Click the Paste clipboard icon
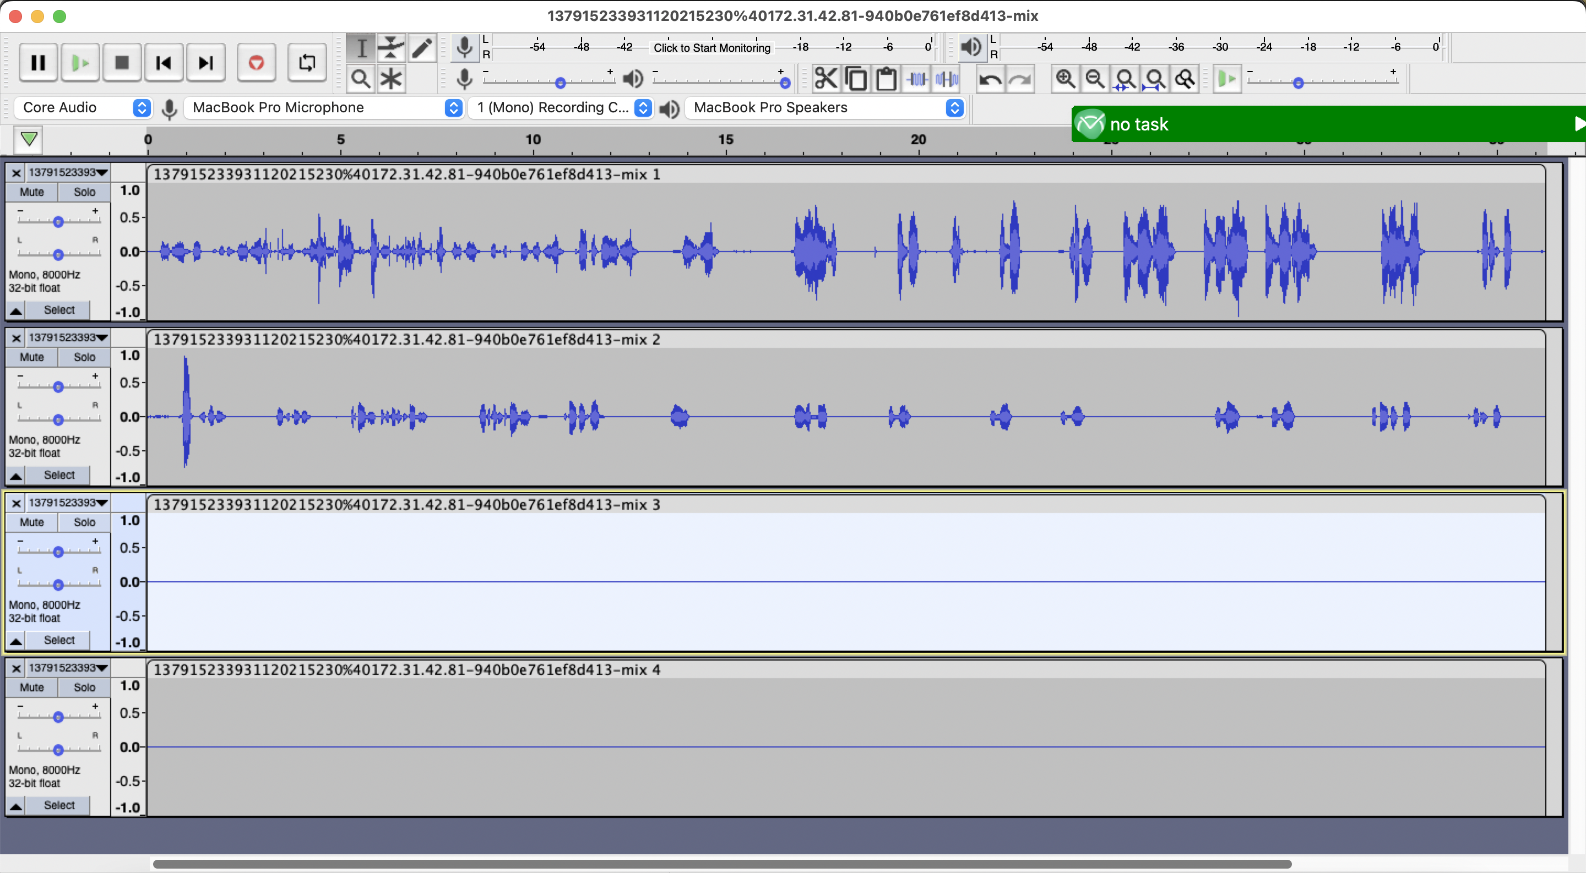 (x=886, y=79)
